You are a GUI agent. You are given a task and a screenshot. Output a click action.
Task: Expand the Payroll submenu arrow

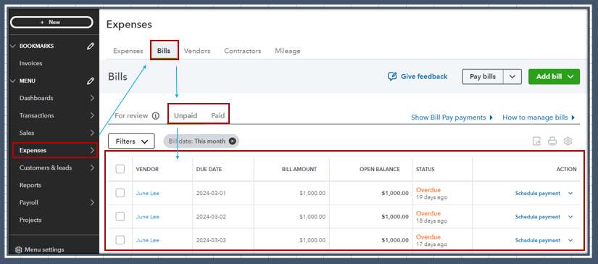click(x=92, y=202)
